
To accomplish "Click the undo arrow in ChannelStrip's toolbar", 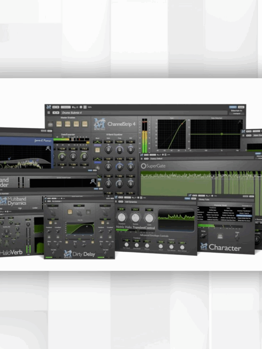I will coord(73,107).
